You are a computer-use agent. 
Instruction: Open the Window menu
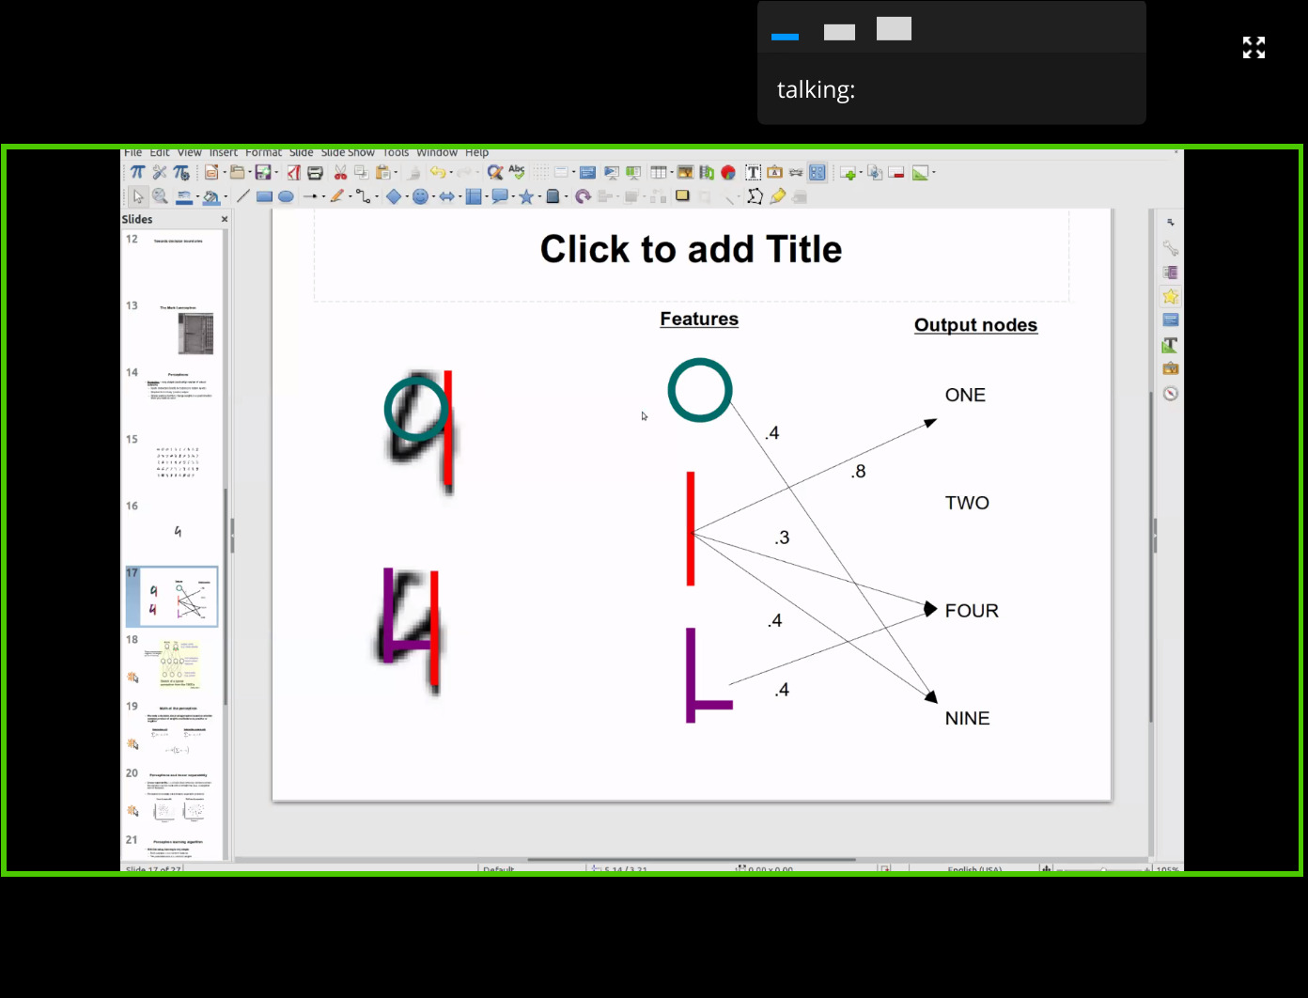click(x=437, y=152)
